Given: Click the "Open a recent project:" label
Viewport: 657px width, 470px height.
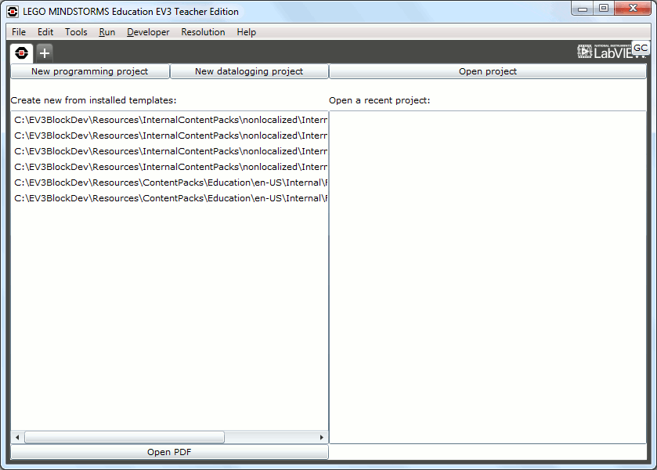Looking at the screenshot, I should click(379, 100).
